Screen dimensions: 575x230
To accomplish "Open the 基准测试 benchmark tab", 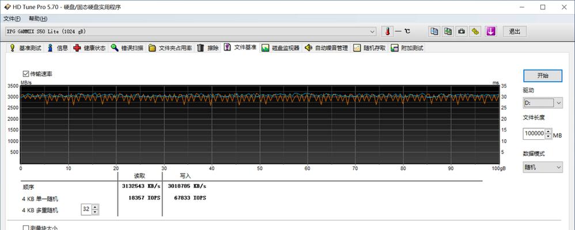I will tap(25, 48).
